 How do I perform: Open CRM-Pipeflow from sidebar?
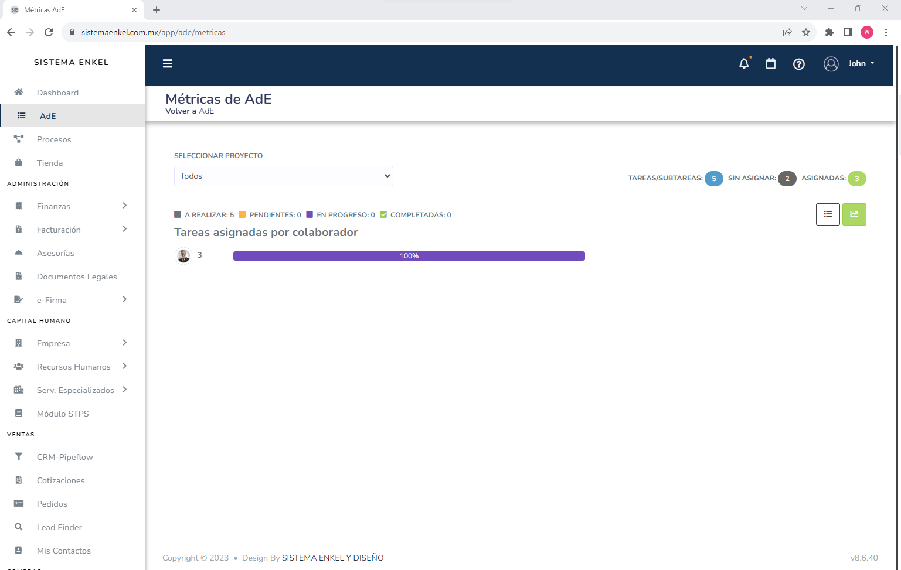pyautogui.click(x=64, y=457)
